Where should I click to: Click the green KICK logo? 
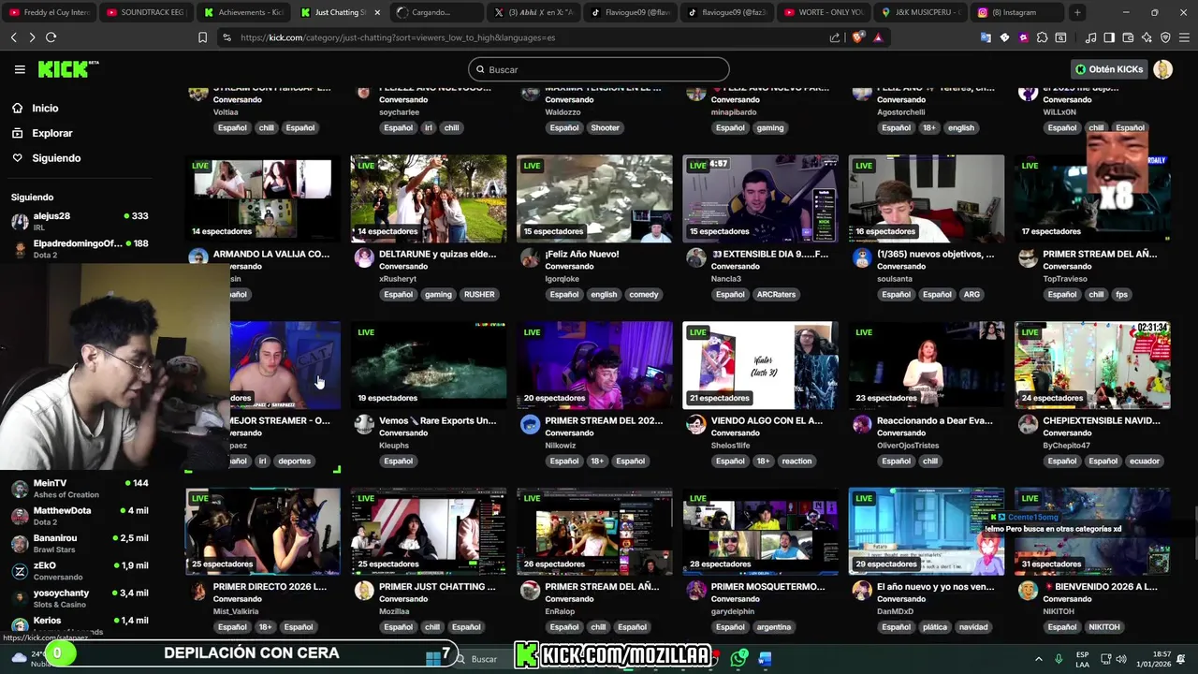coord(65,69)
